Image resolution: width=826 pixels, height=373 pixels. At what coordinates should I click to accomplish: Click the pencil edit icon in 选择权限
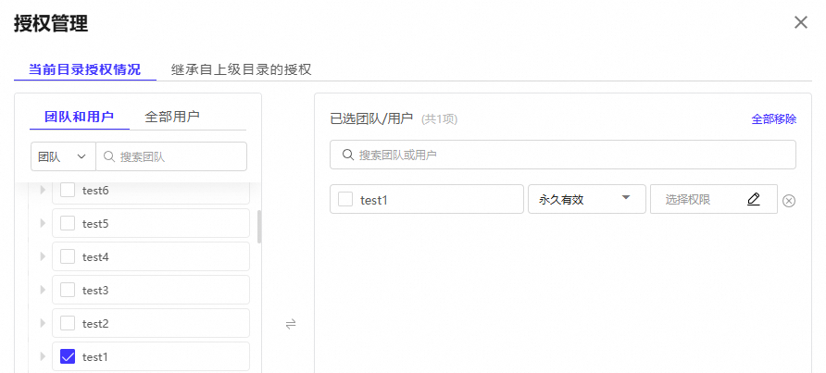754,199
